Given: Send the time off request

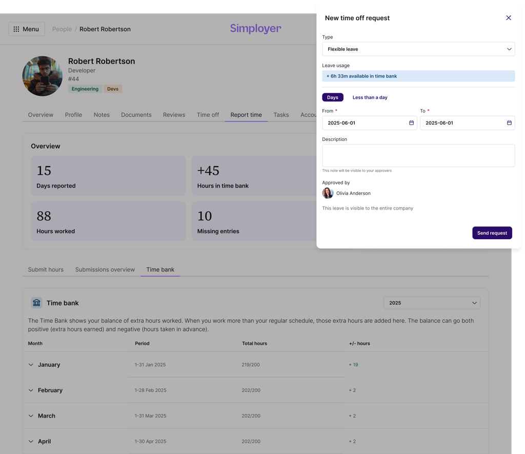Looking at the screenshot, I should pyautogui.click(x=492, y=233).
